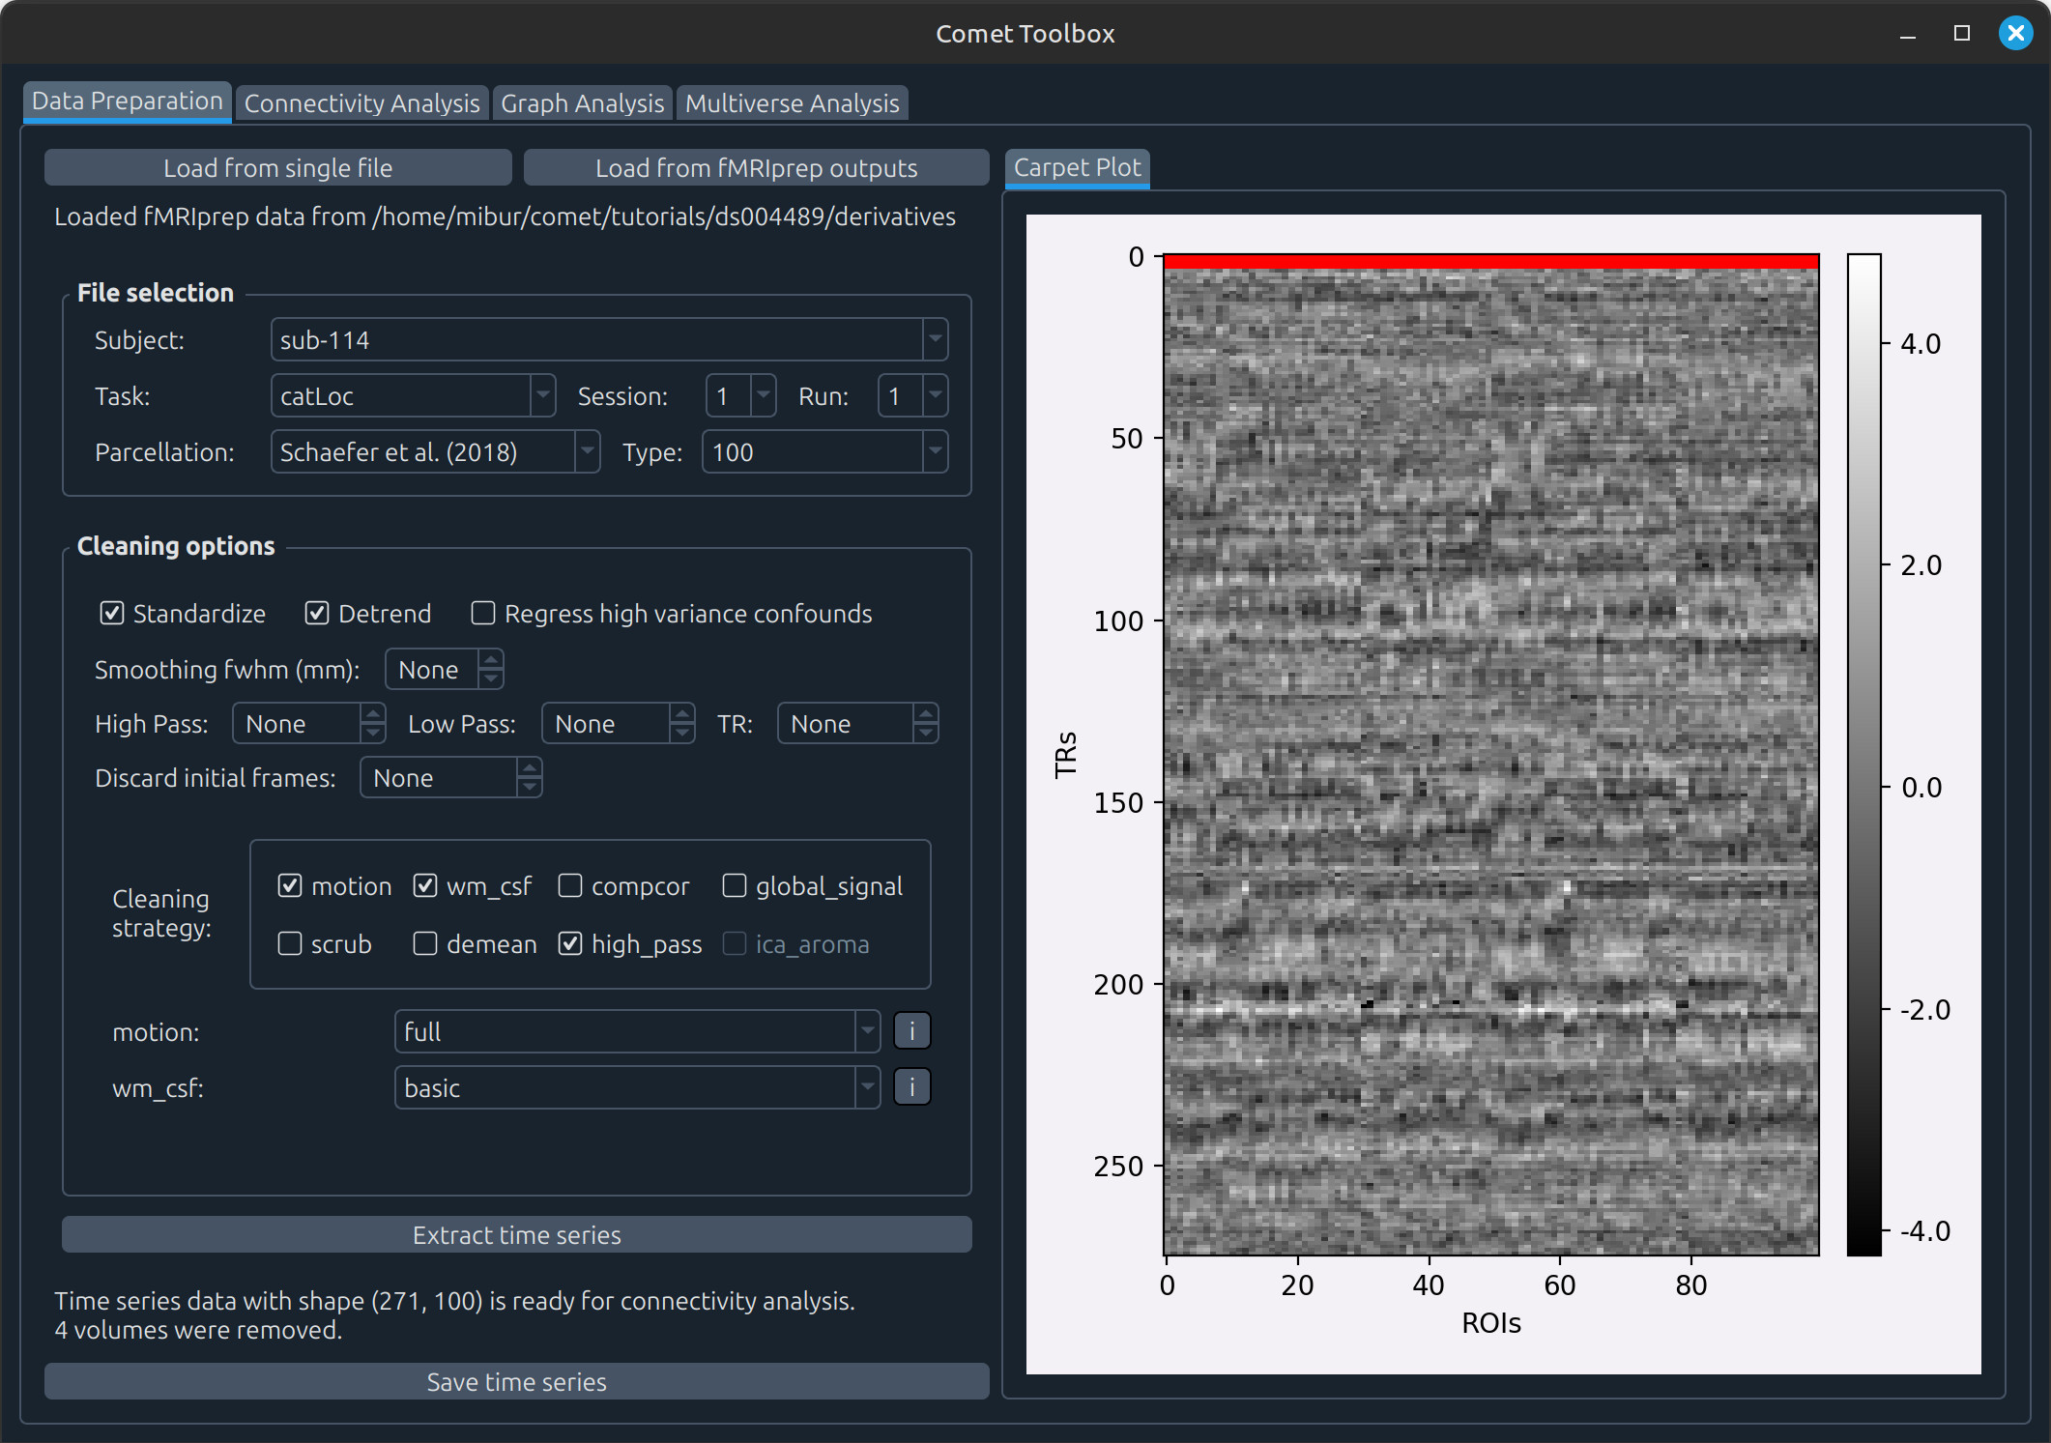Open the Task dropdown showing catLoc
The image size is (2051, 1443).
(413, 396)
